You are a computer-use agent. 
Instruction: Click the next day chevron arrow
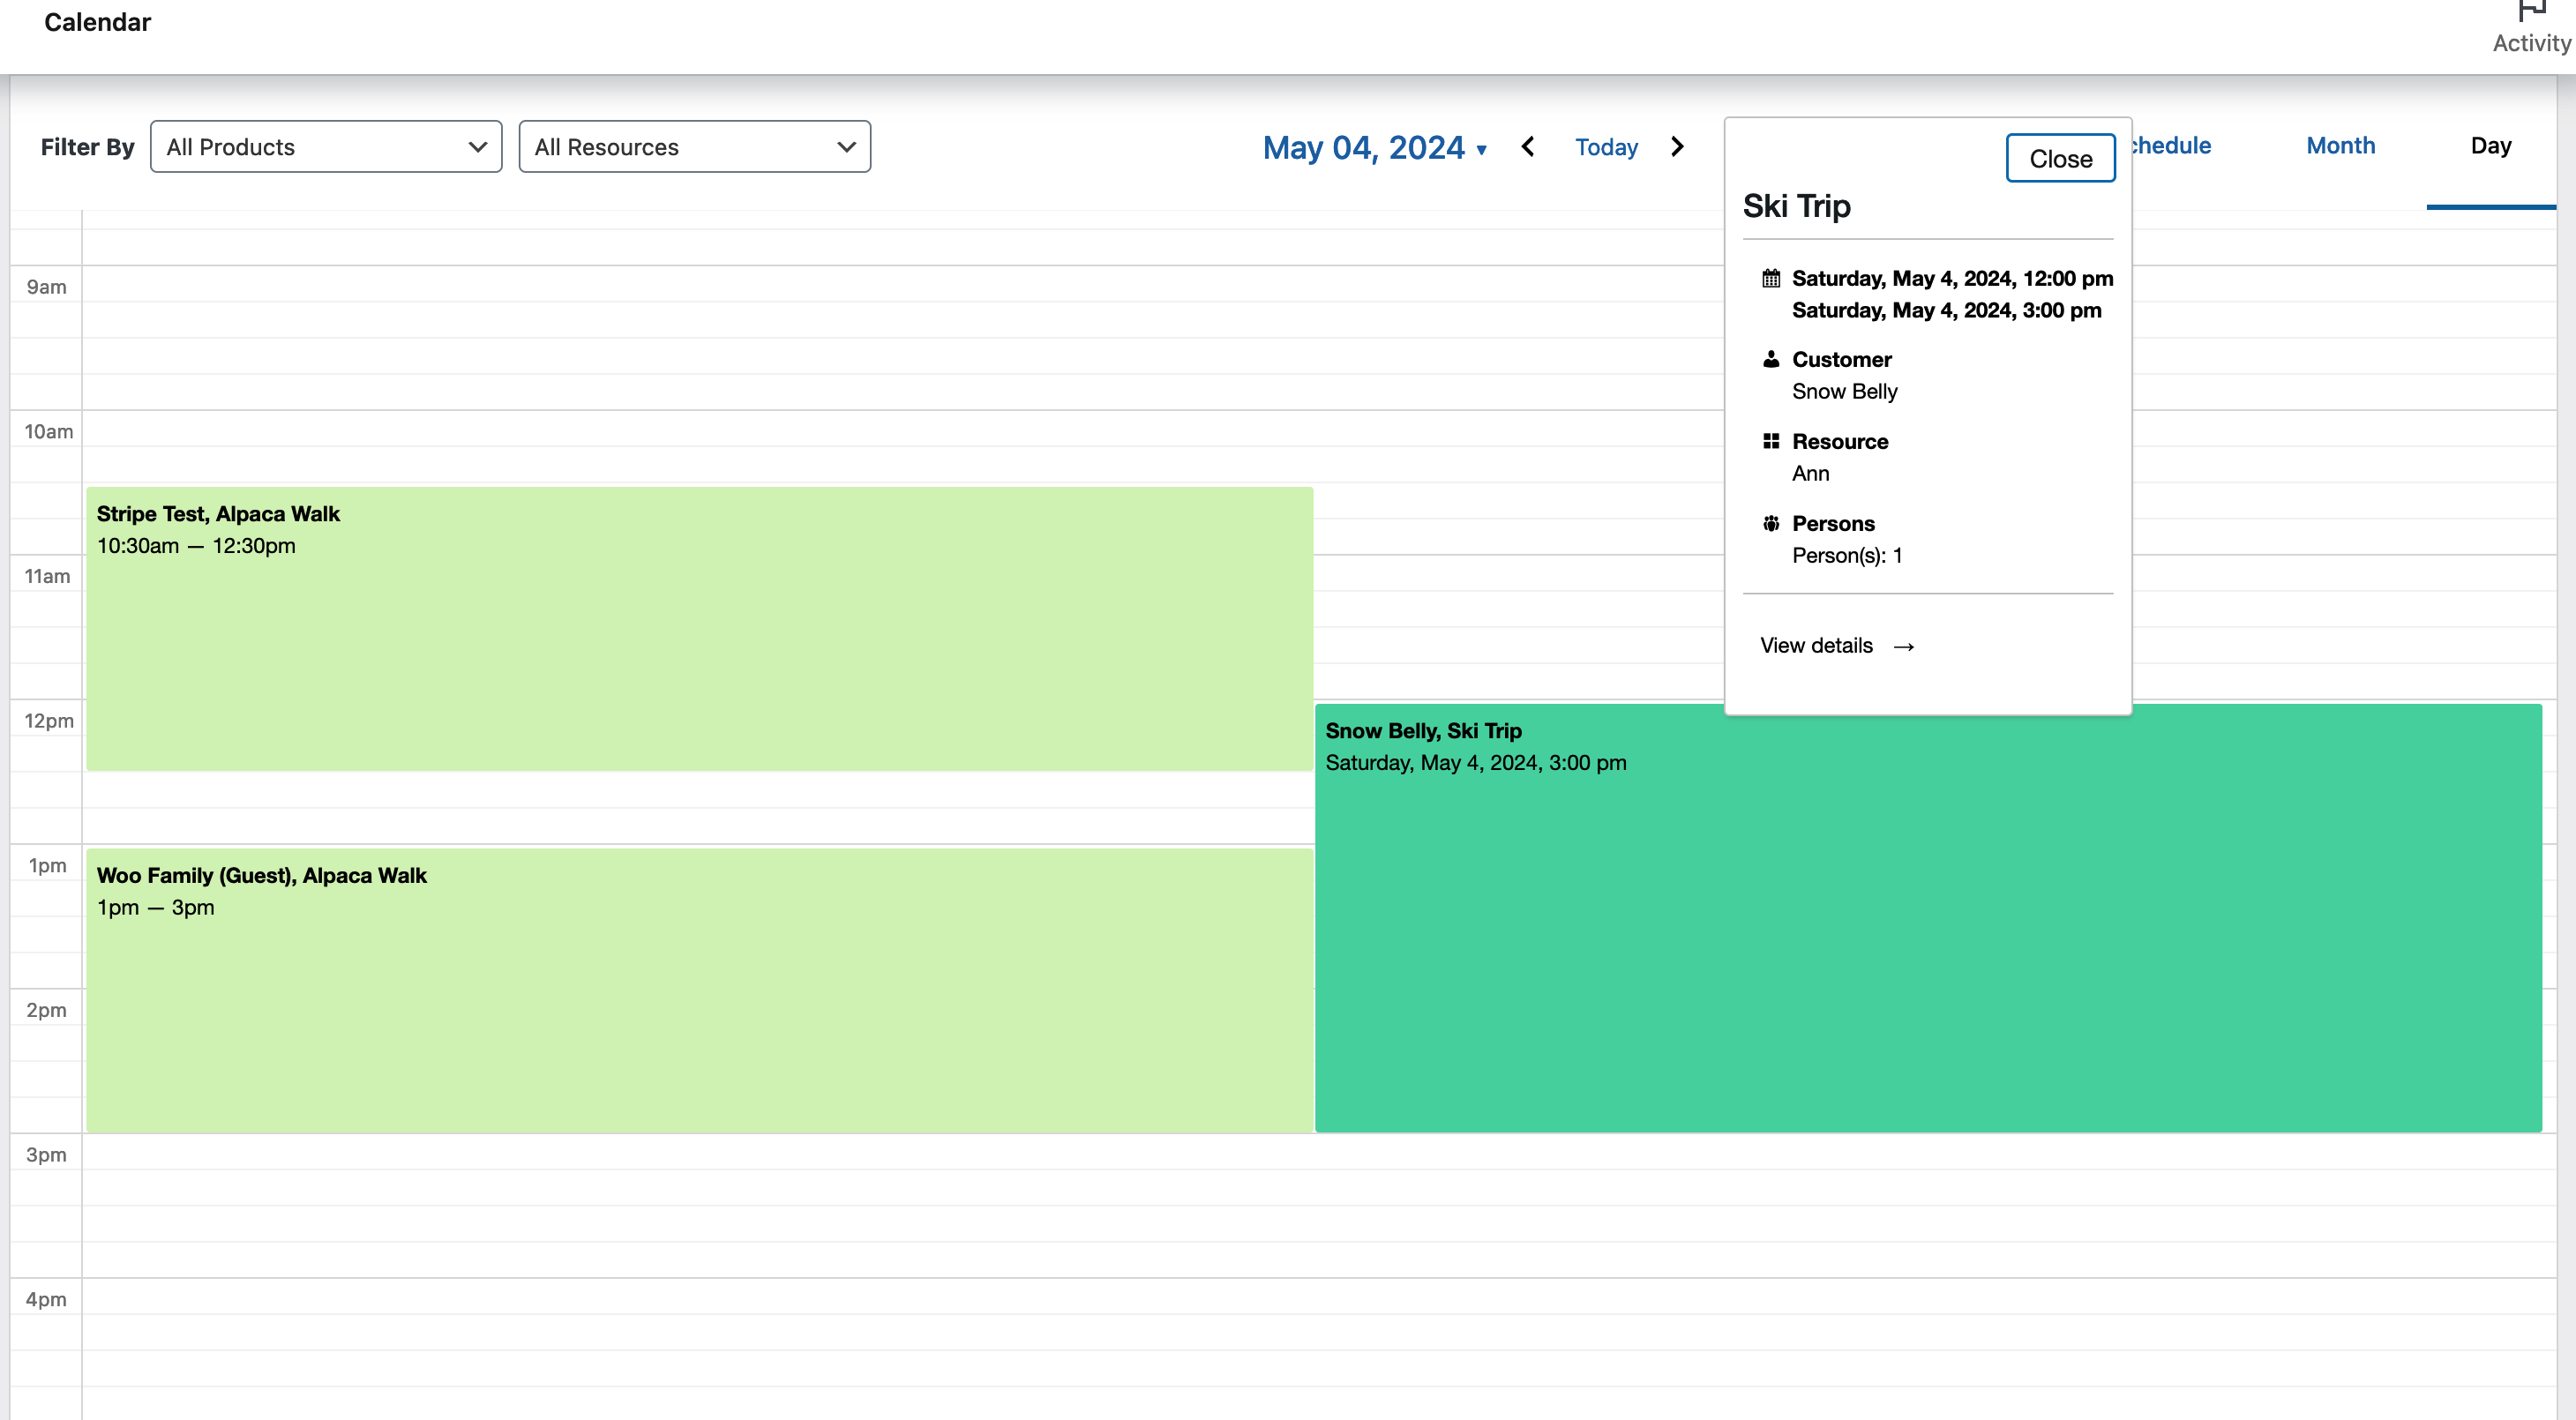tap(1677, 147)
